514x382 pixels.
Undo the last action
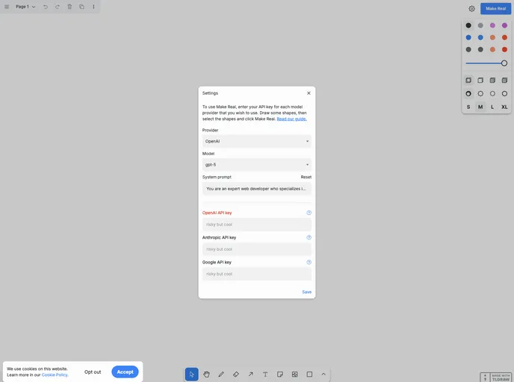click(46, 7)
